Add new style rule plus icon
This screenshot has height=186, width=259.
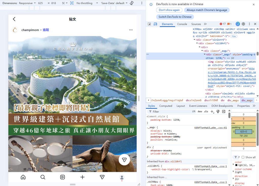(x=212, y=112)
